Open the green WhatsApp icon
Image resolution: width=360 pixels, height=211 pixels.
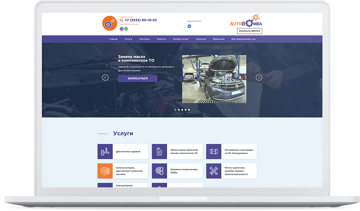[x=126, y=29]
